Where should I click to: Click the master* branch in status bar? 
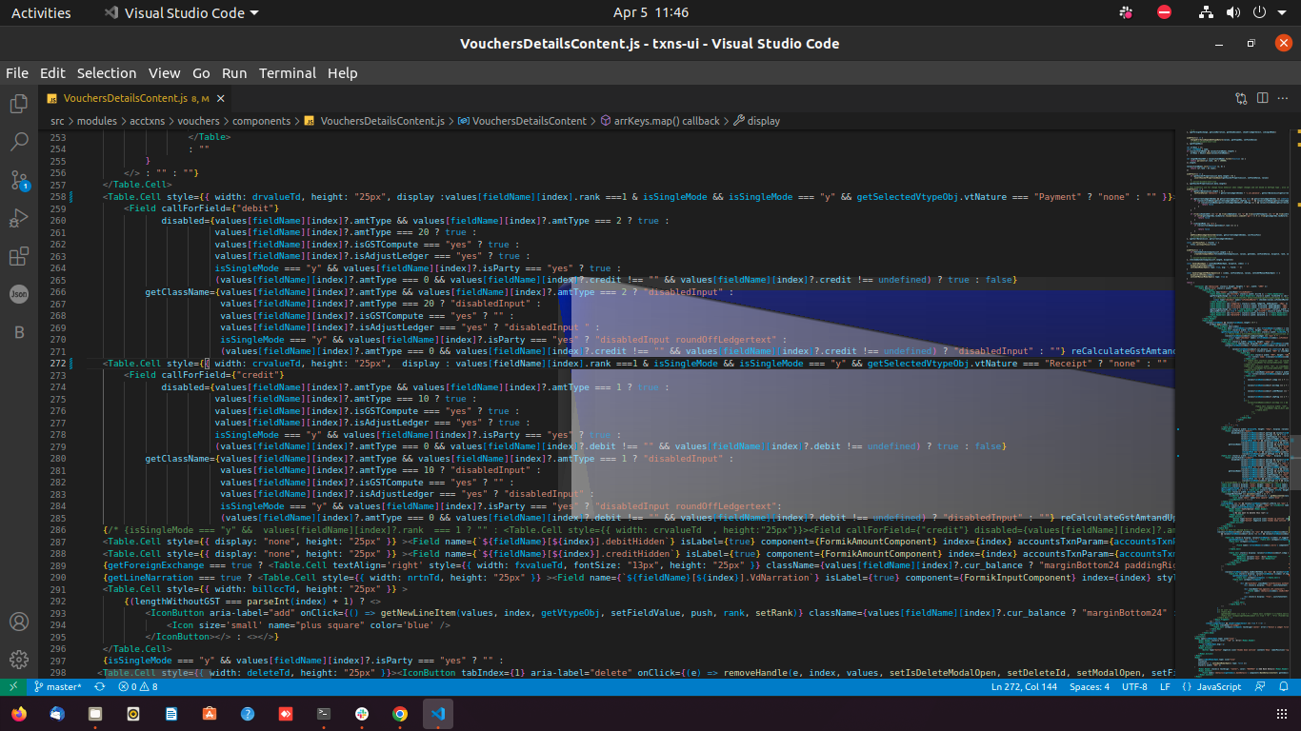point(55,686)
